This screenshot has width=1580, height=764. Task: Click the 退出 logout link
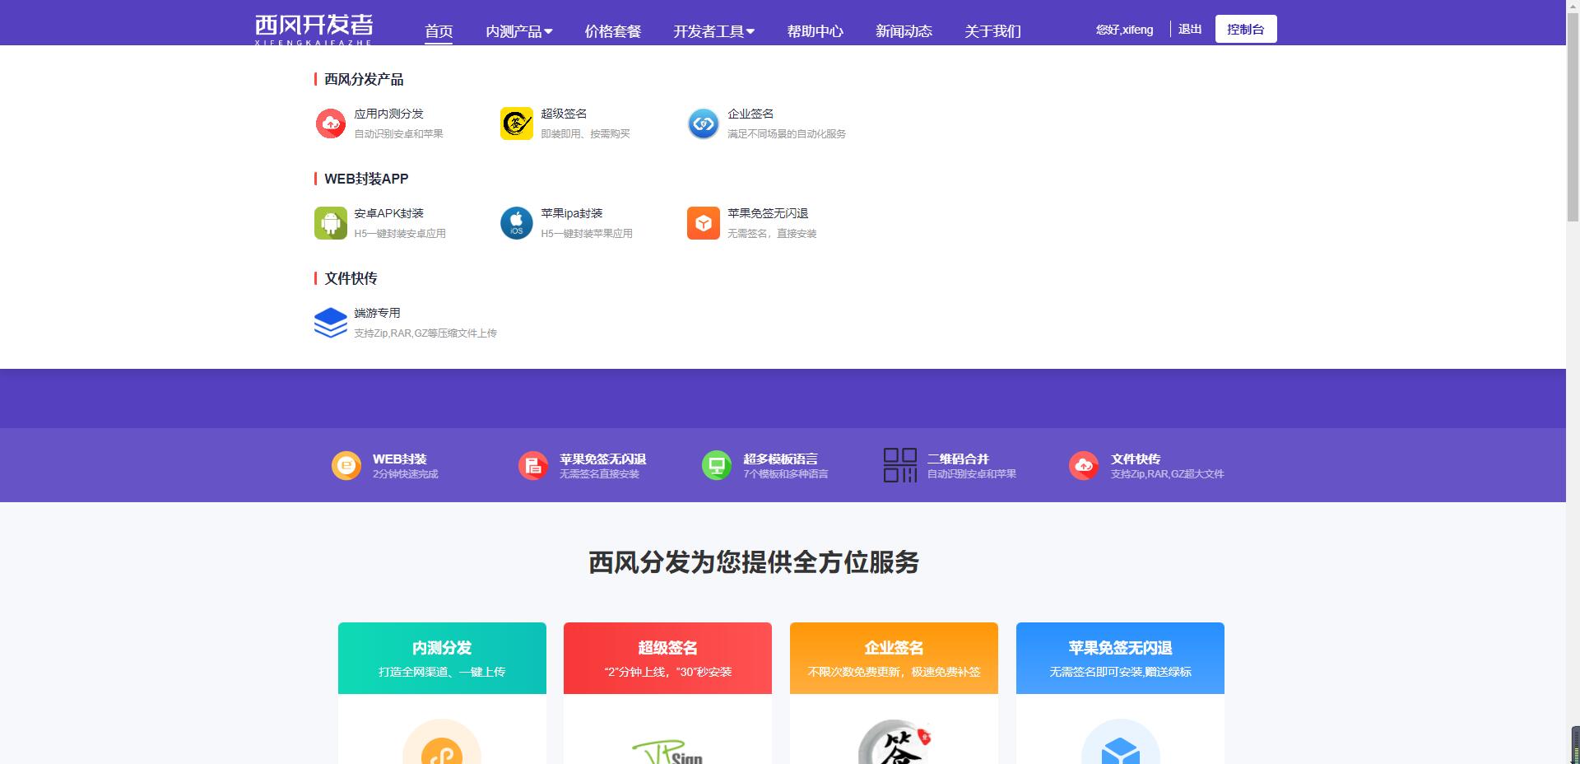pyautogui.click(x=1190, y=29)
